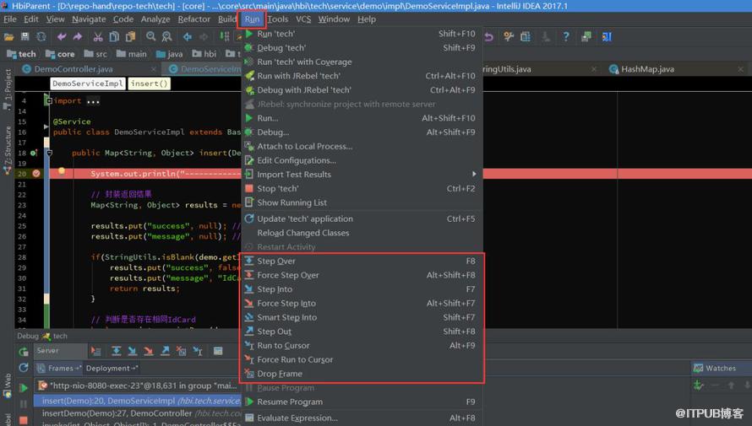Click the java breadcrumb folder
The image size is (752, 426).
point(169,54)
